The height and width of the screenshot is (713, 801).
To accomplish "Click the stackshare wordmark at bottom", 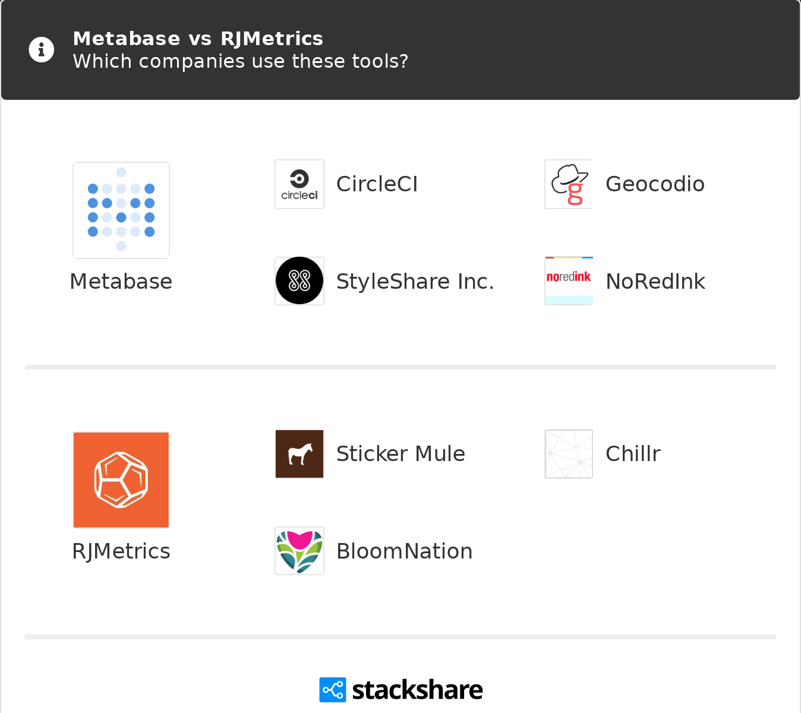I will 417,690.
